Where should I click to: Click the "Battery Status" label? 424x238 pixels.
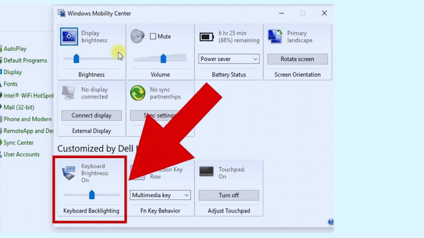click(229, 75)
